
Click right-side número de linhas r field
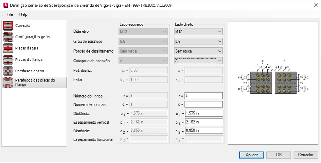(x=204, y=96)
